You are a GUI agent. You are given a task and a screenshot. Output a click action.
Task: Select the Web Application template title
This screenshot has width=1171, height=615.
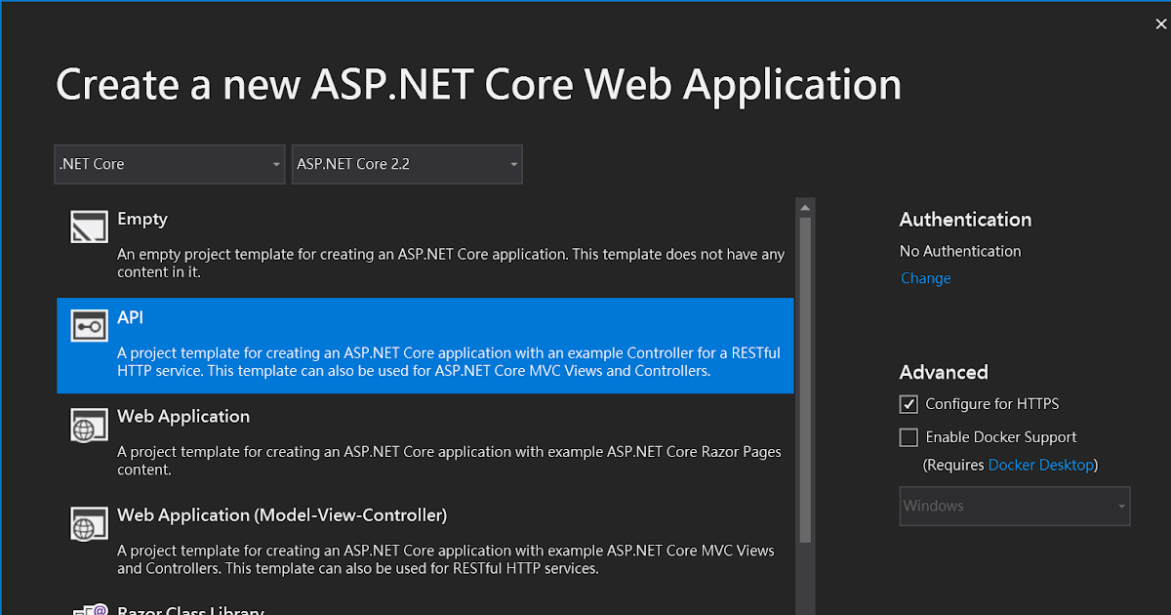tap(183, 416)
